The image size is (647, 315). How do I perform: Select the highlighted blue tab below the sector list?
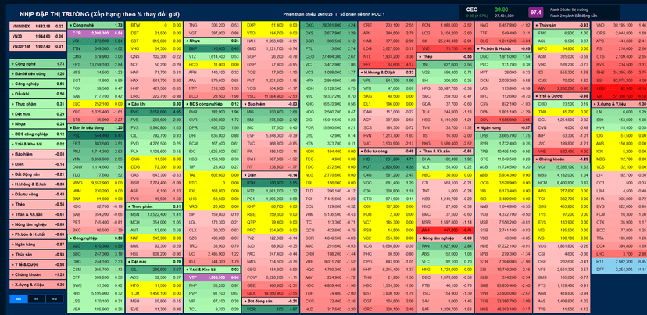(x=18, y=299)
